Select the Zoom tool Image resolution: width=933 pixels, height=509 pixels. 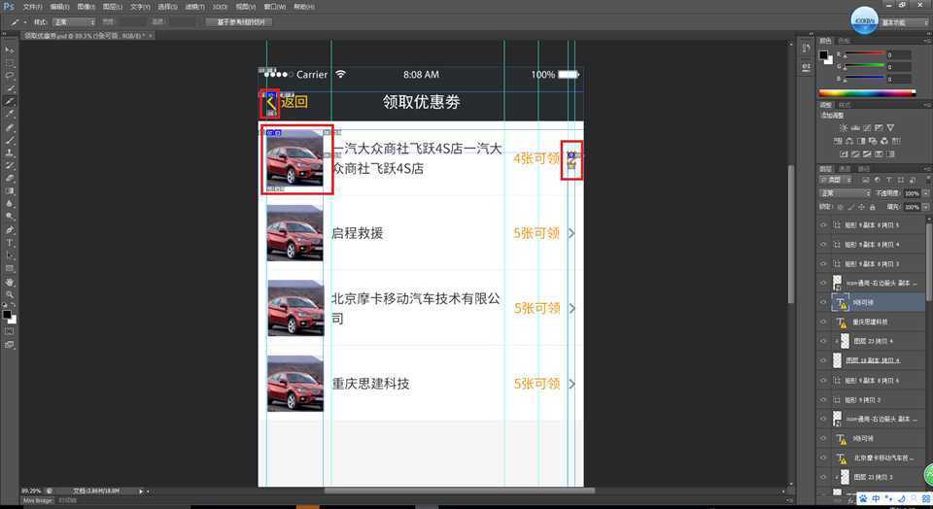(10, 293)
